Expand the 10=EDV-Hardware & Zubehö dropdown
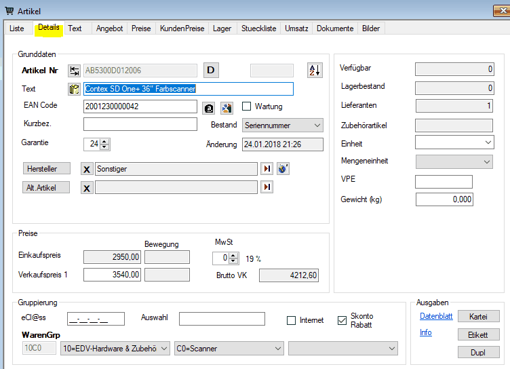The height and width of the screenshot is (369, 510). [x=115, y=349]
